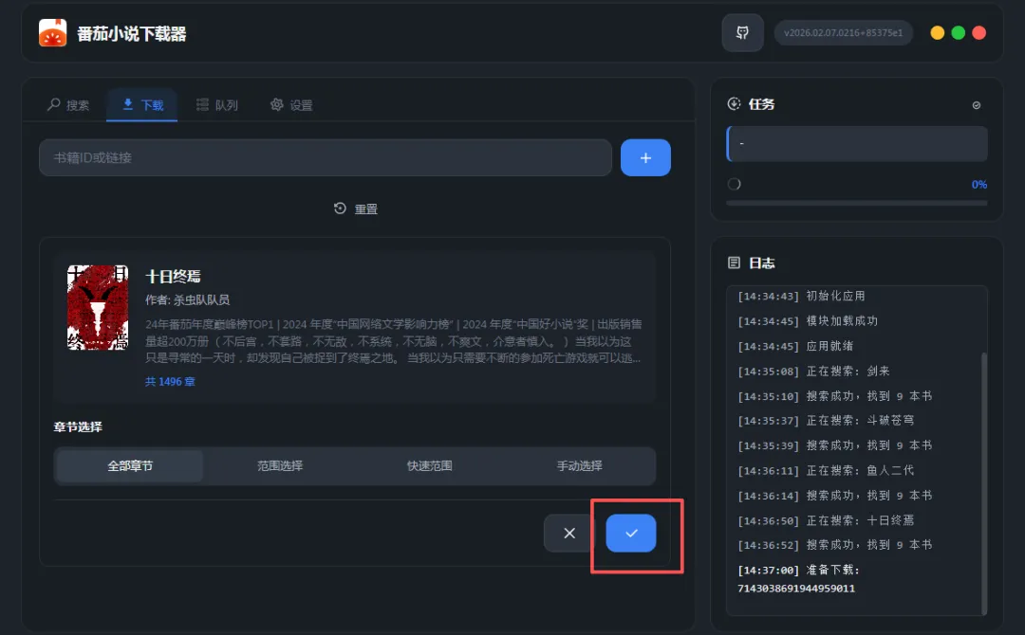
Task: Click log entry 正在搜索: 十日终焉
Action: coord(827,520)
